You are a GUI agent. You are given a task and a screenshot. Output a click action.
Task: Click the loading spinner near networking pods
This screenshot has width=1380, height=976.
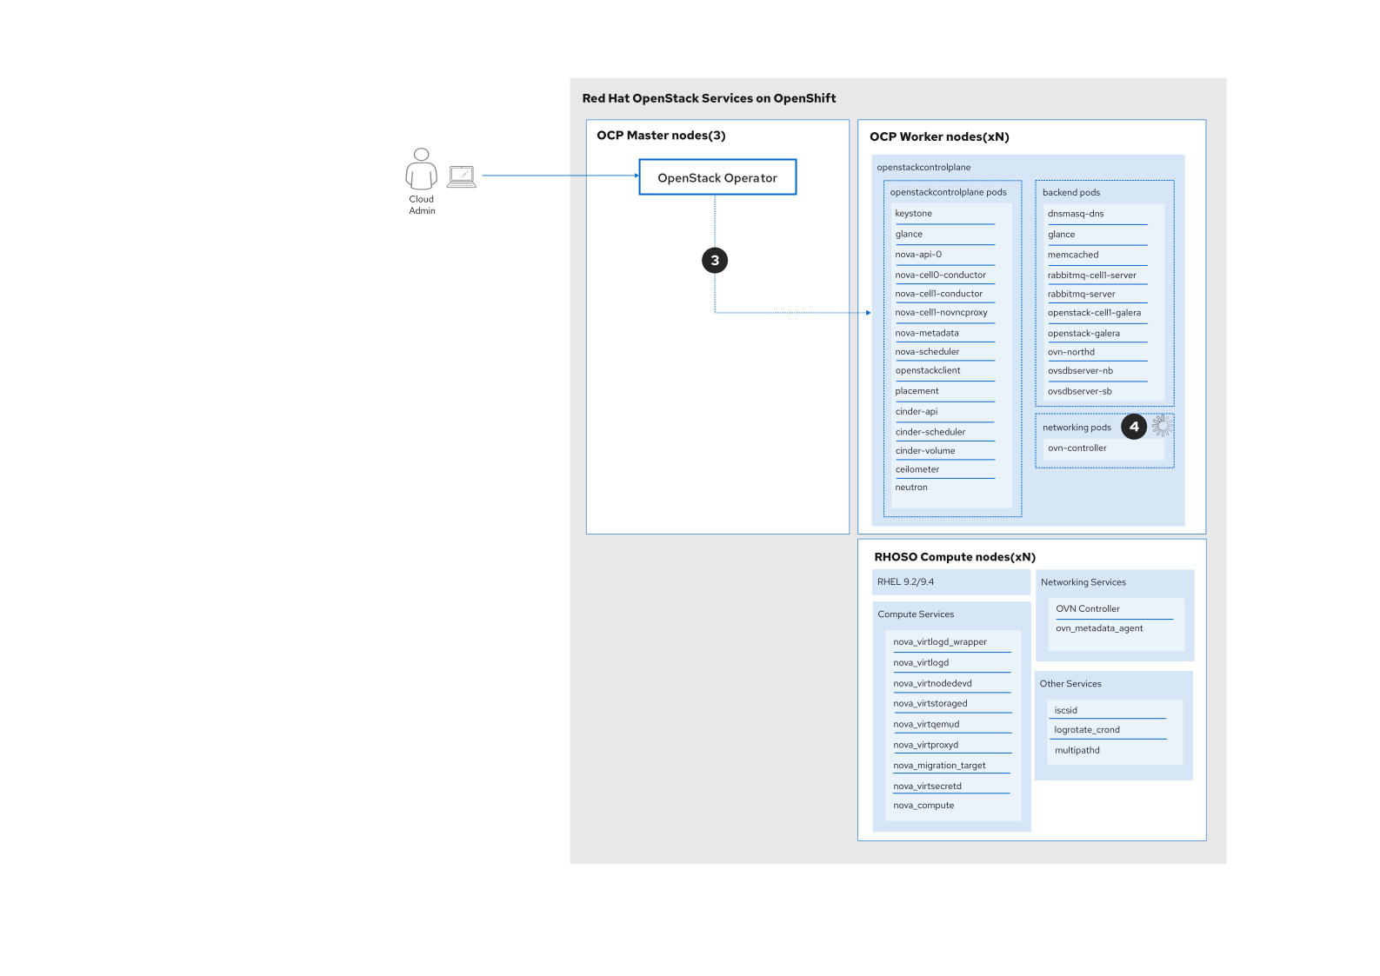point(1162,425)
